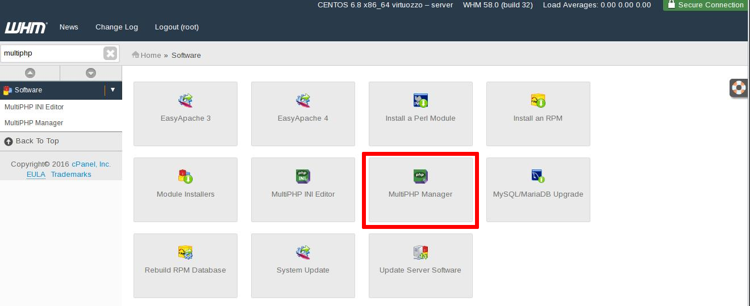Click the Module Installers label

click(x=185, y=194)
